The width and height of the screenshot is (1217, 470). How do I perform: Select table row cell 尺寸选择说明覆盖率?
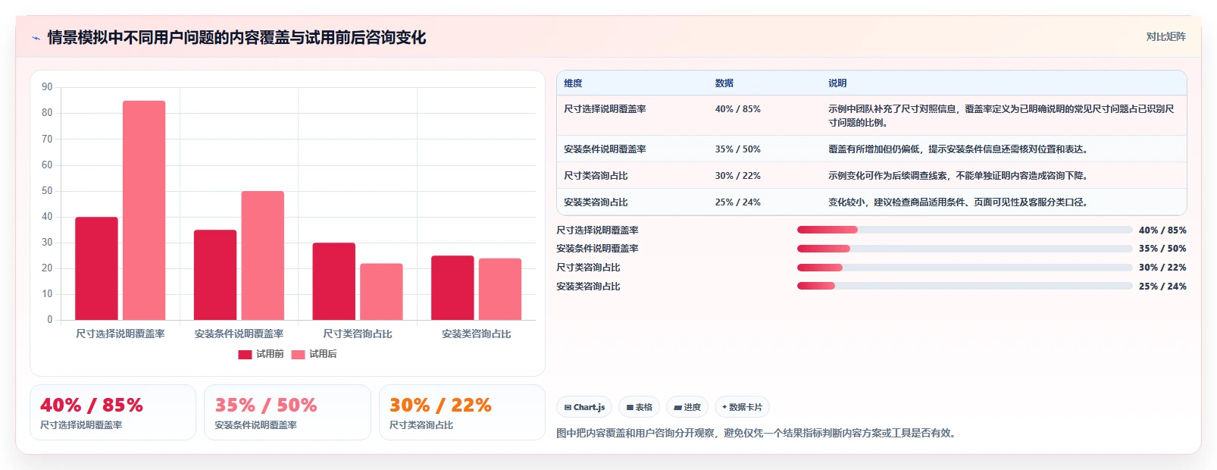click(605, 109)
